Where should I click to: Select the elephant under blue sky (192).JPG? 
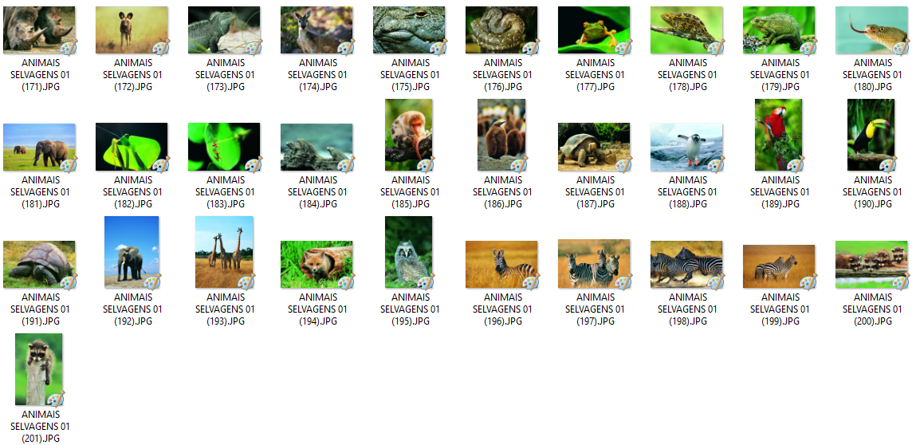132,252
